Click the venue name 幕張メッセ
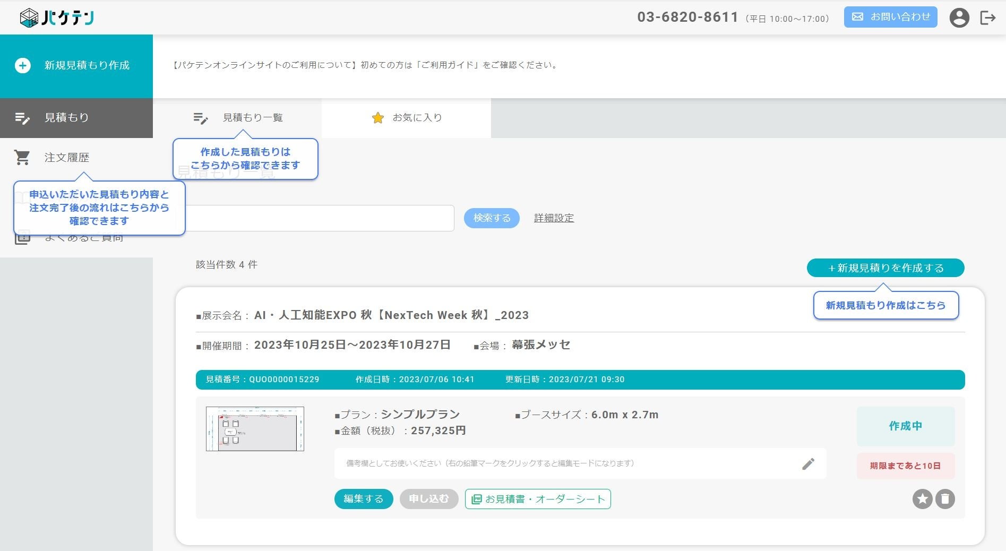The image size is (1006, 551). pyautogui.click(x=541, y=345)
